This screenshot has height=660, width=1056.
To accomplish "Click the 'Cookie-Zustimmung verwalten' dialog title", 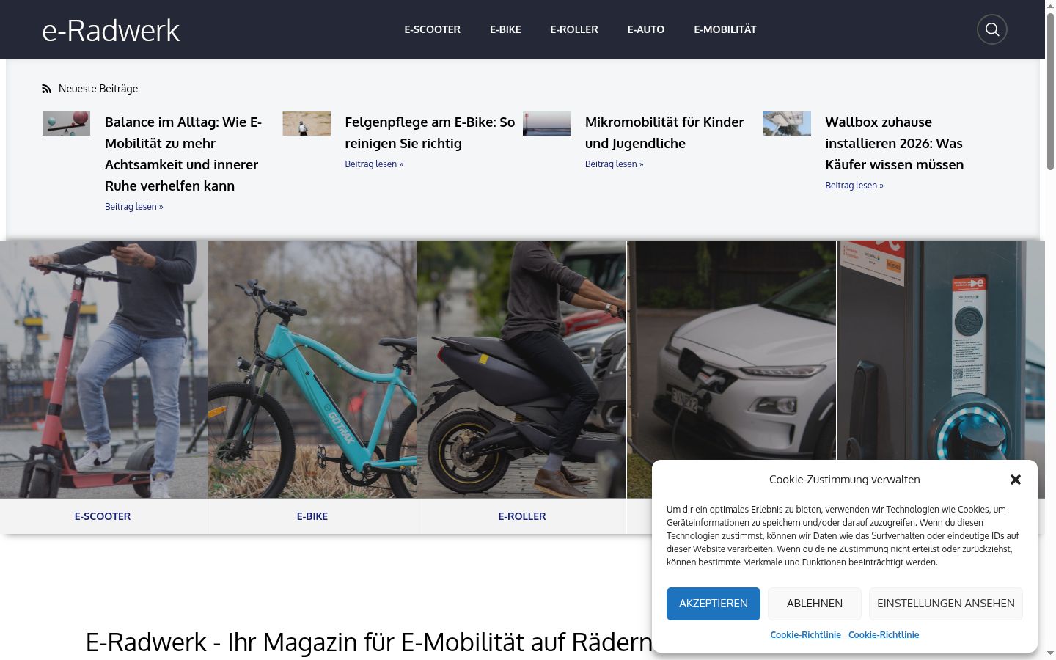I will point(845,480).
